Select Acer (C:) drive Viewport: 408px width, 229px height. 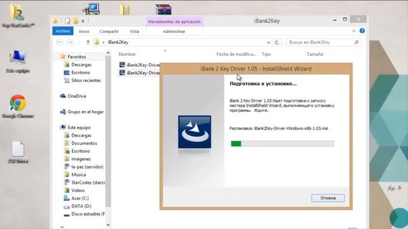coord(80,198)
